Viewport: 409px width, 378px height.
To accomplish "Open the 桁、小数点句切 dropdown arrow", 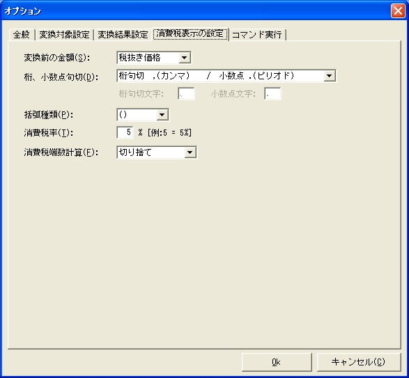I will pyautogui.click(x=330, y=76).
